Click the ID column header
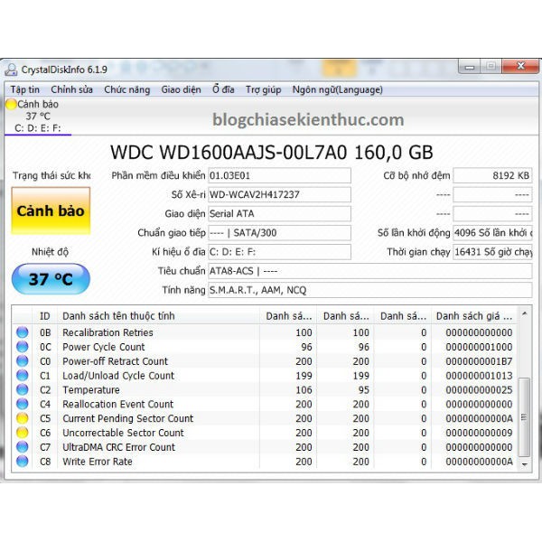542x542 pixels. [45, 316]
